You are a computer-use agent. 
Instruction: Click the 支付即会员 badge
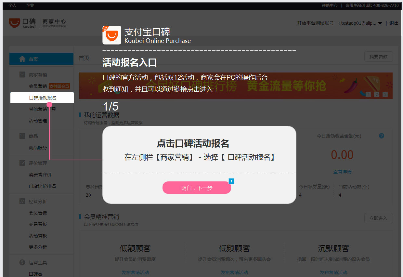(59, 86)
